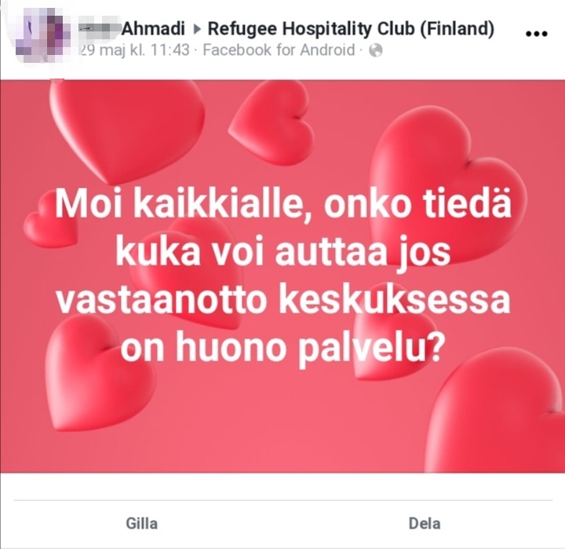Share the post using the Dela button
The width and height of the screenshot is (565, 549).
425,523
